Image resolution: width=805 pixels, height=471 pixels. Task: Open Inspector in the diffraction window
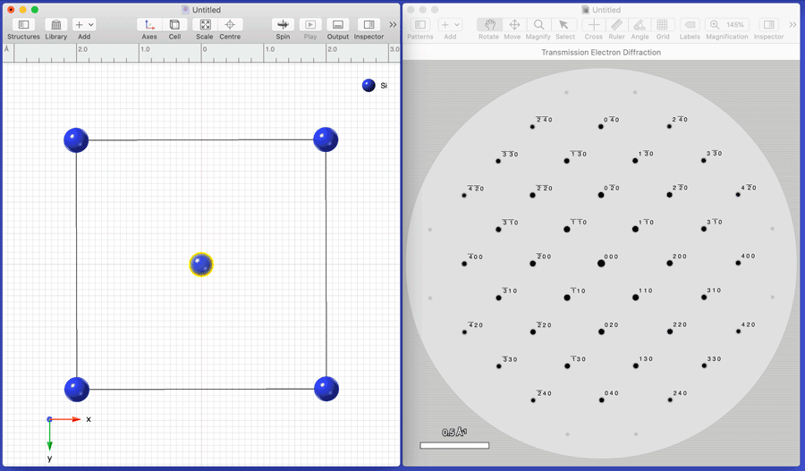pyautogui.click(x=768, y=25)
